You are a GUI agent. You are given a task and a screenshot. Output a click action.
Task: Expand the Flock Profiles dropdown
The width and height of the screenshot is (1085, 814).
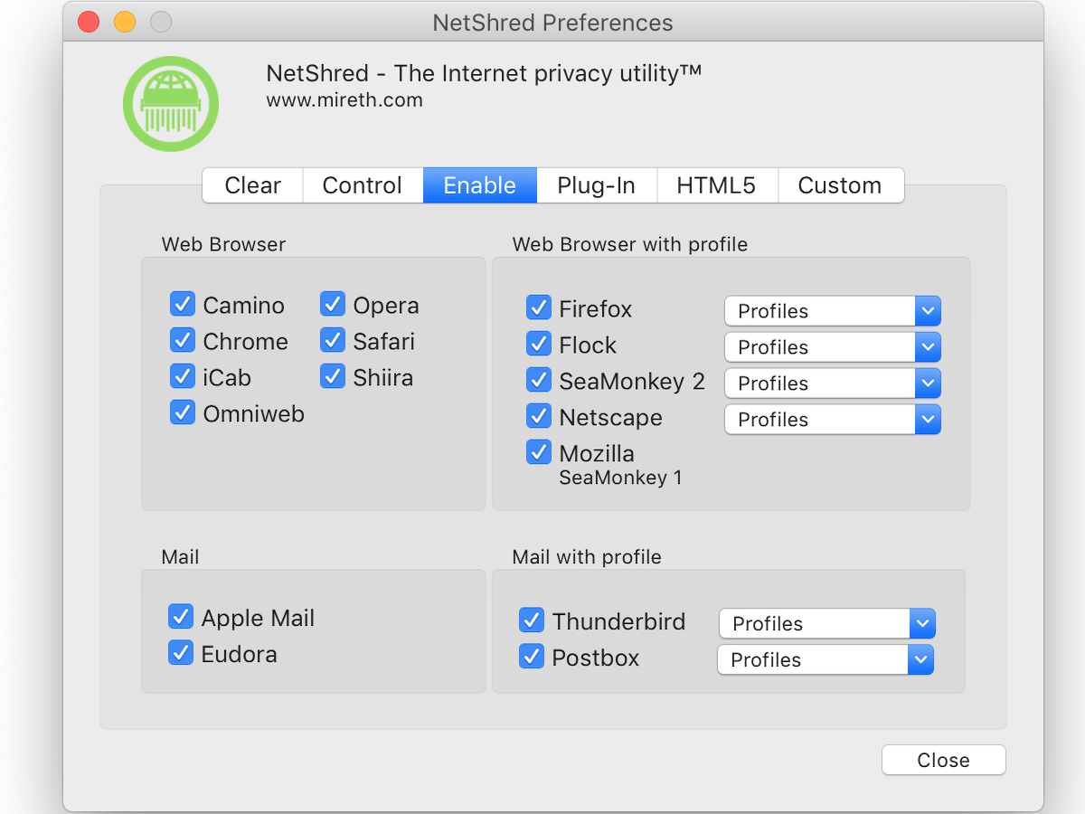point(832,347)
